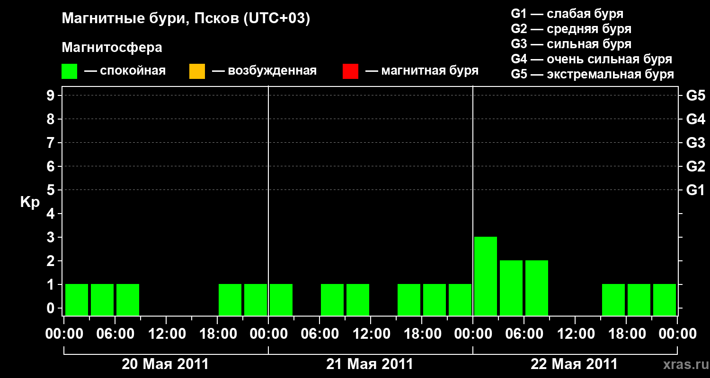Screen dimensions: 710x378
Task: Click the date label '22 Мая 2011'
Action: pos(574,364)
